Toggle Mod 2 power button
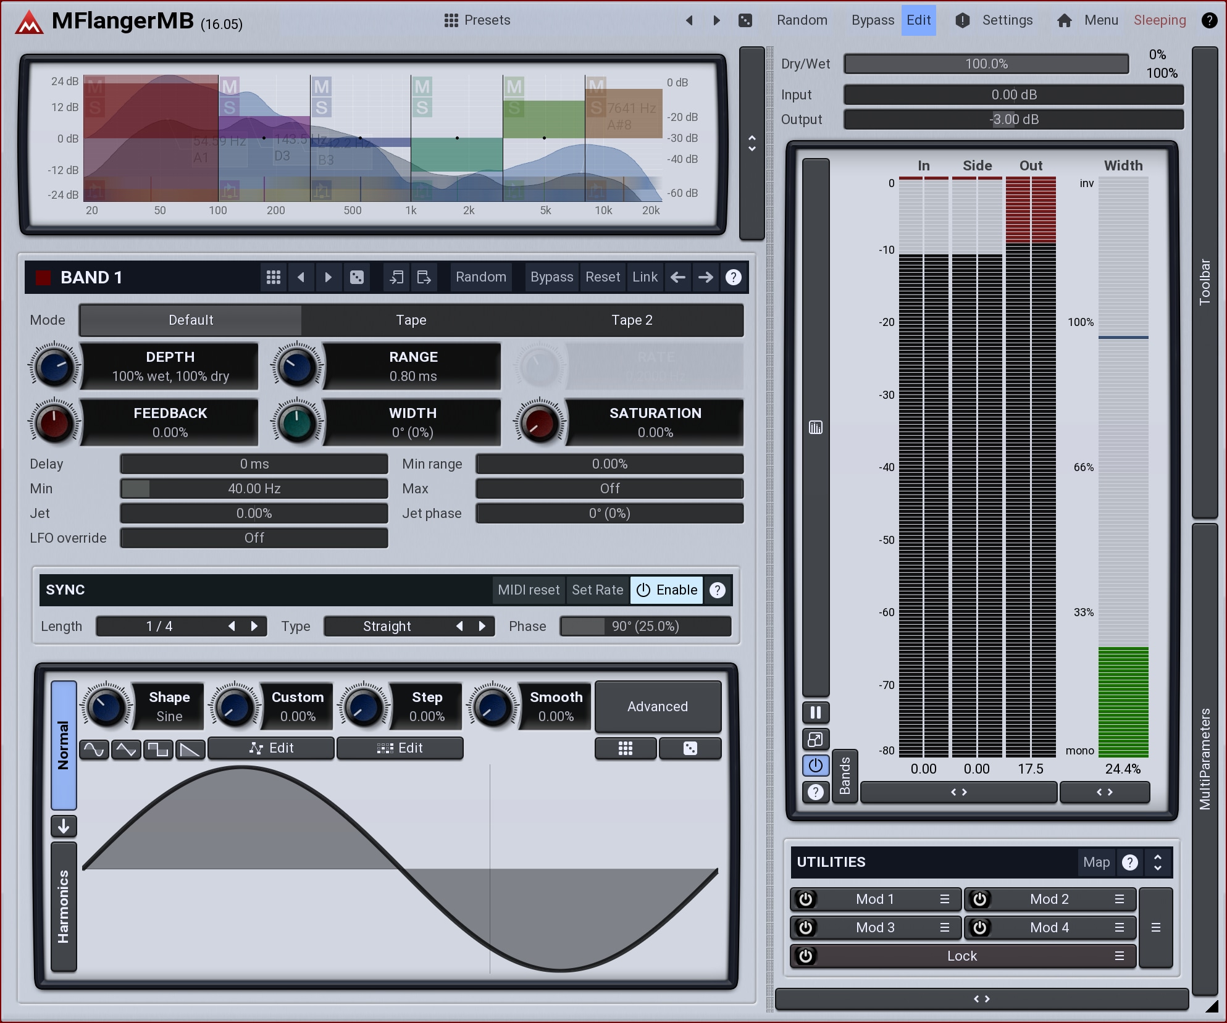 pos(980,900)
